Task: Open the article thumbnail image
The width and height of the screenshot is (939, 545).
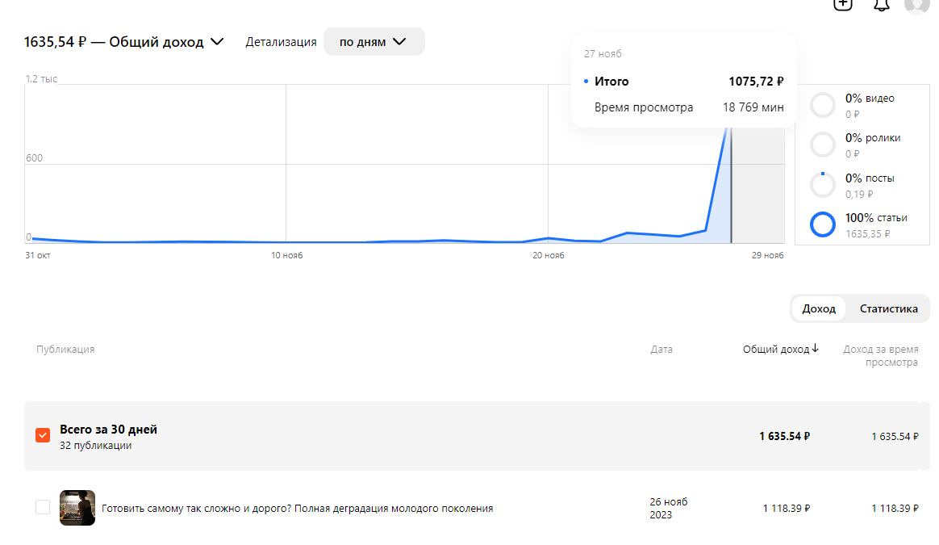Action: coord(77,508)
